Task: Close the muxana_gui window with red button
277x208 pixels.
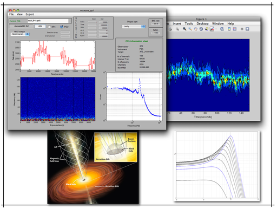Action: 10,10
